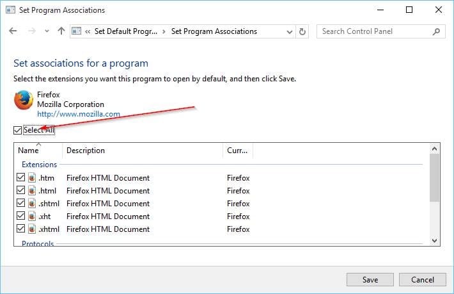The image size is (454, 294).
Task: Click the .shtml file type icon
Action: (32, 203)
